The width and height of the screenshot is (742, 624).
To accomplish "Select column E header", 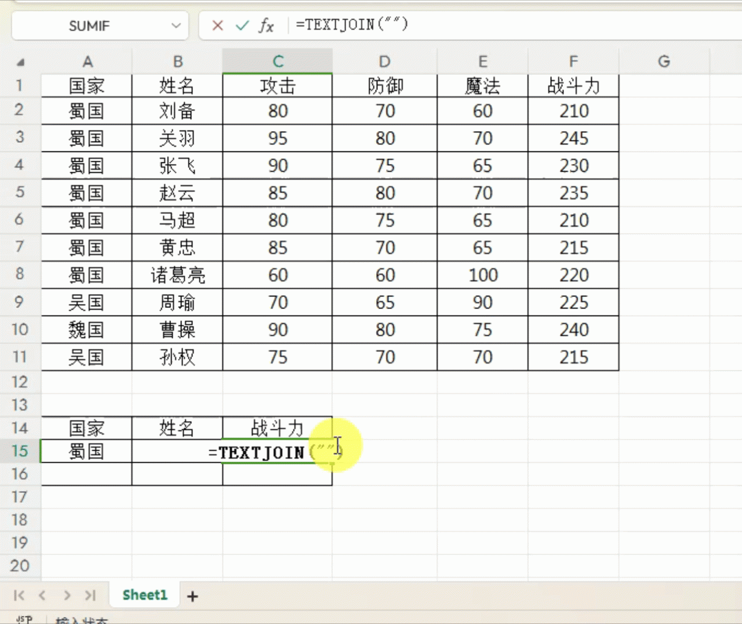I will (482, 61).
